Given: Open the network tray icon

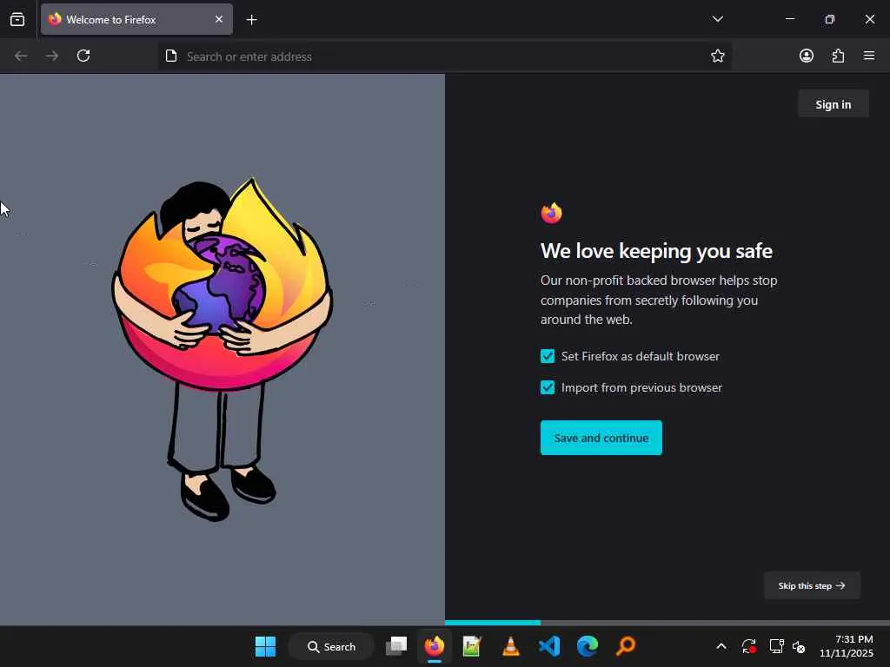Looking at the screenshot, I should 776,646.
